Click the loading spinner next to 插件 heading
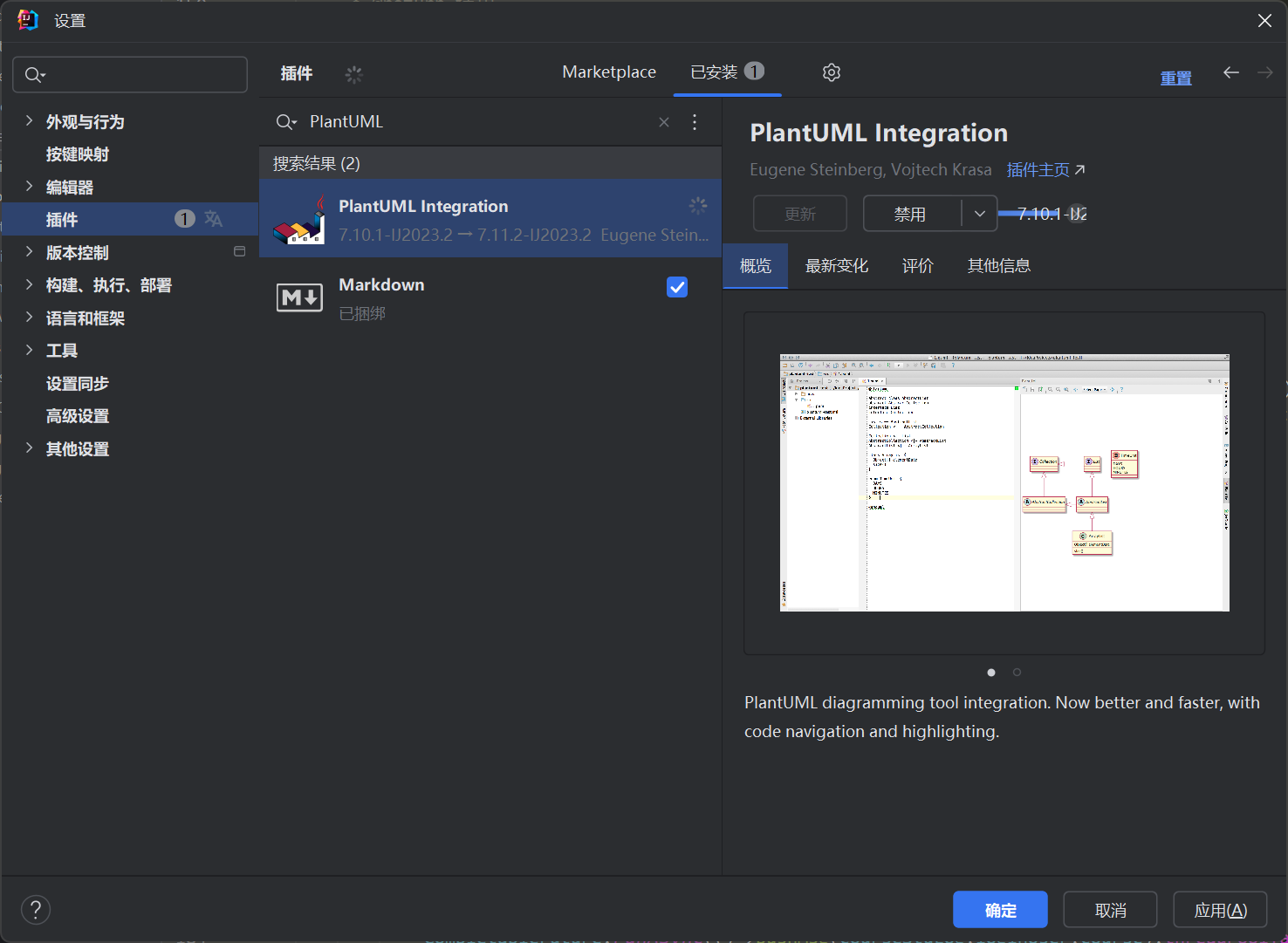The height and width of the screenshot is (943, 1288). point(353,74)
